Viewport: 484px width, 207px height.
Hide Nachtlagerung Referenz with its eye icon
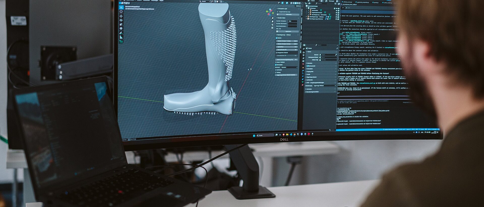[336, 19]
